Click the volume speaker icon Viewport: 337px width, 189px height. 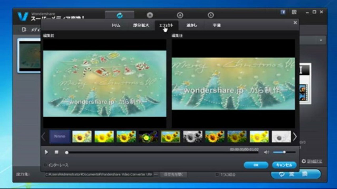(x=267, y=152)
